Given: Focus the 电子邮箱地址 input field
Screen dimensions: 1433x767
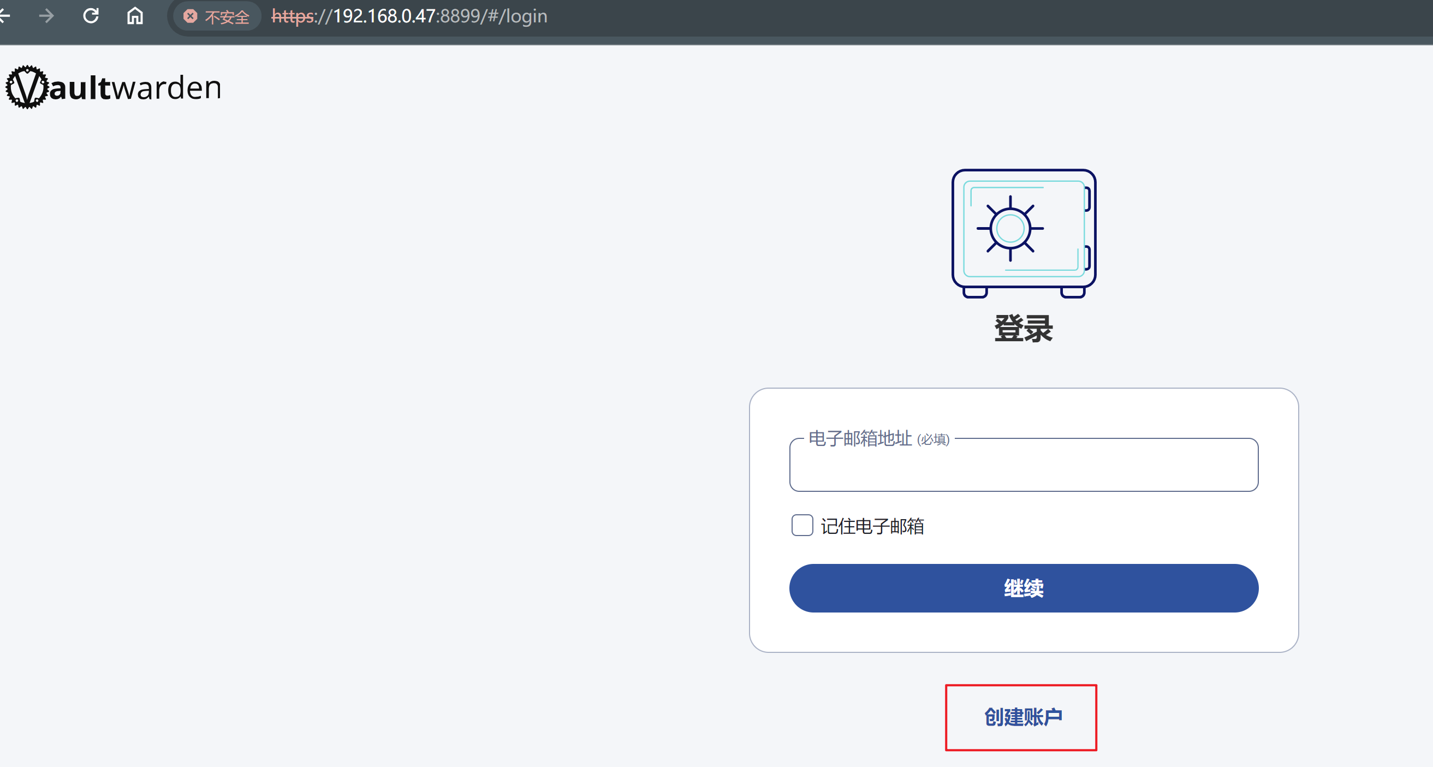Looking at the screenshot, I should click(x=1024, y=469).
